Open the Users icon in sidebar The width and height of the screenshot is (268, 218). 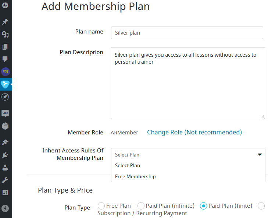(x=5, y=168)
